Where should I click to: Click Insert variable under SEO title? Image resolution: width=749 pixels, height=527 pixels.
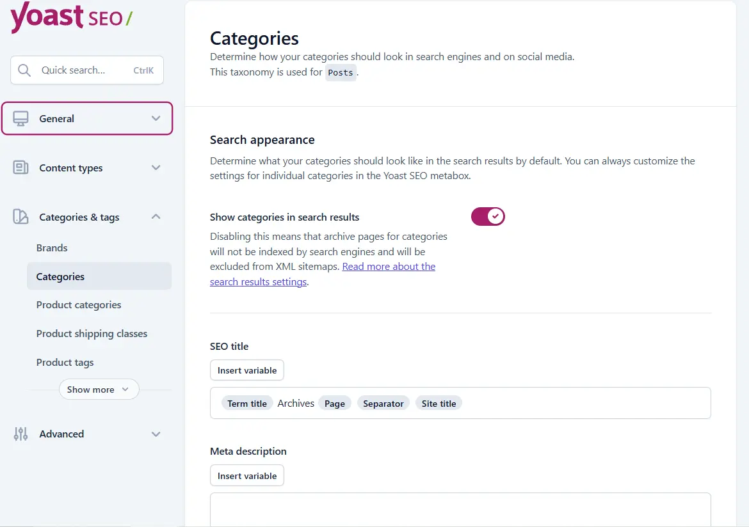pos(247,370)
